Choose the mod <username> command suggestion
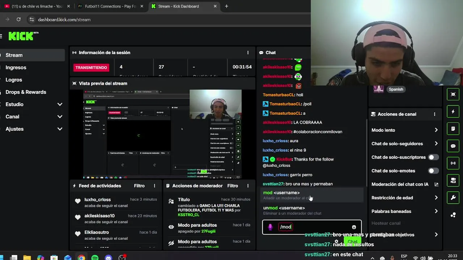 click(312, 195)
